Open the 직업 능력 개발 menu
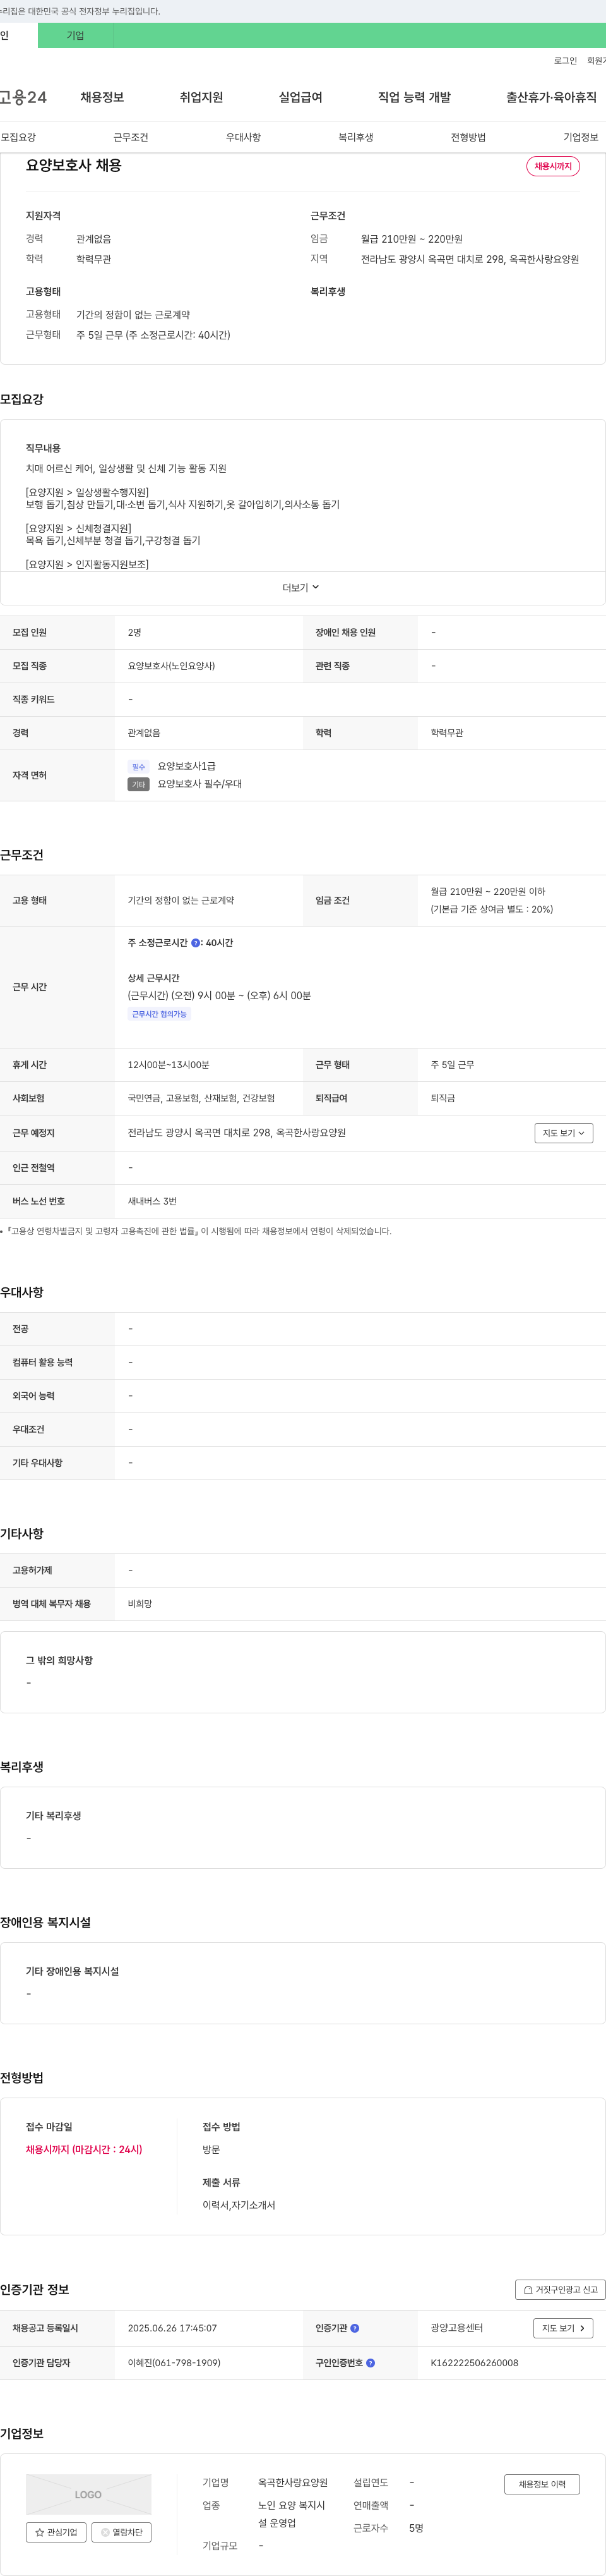This screenshot has height=2576, width=606. 414,97
